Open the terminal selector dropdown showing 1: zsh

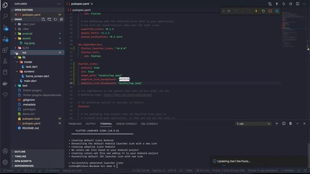[x=253, y=124]
